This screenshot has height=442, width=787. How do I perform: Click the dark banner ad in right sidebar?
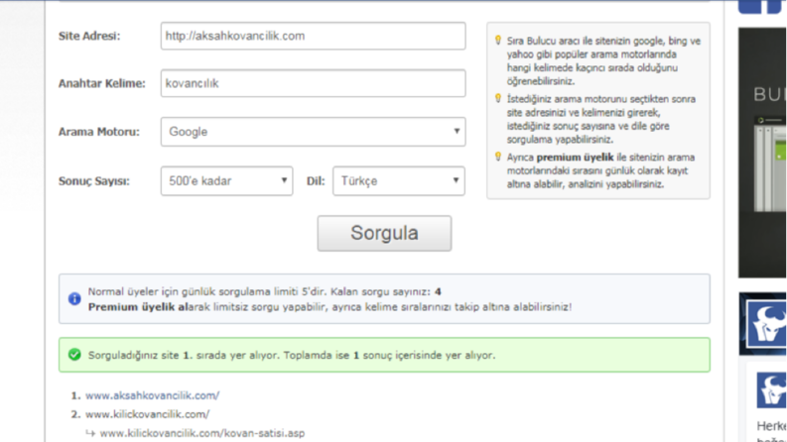(x=762, y=153)
